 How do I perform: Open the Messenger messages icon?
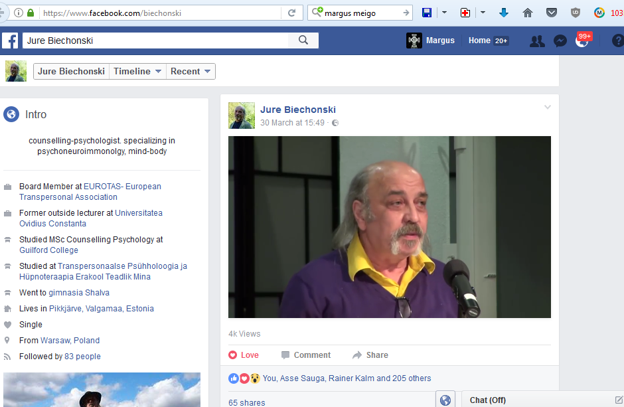point(560,41)
